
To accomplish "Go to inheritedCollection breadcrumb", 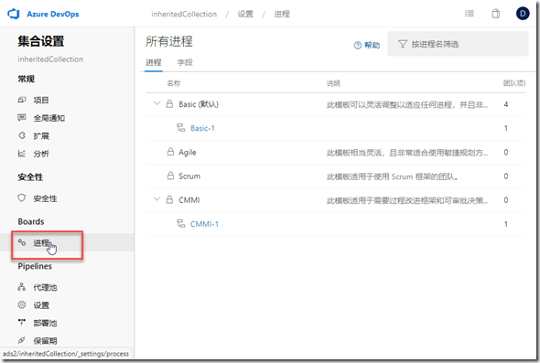I will (x=184, y=14).
